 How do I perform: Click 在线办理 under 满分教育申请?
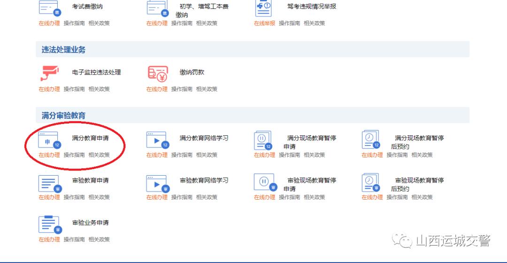(49, 155)
